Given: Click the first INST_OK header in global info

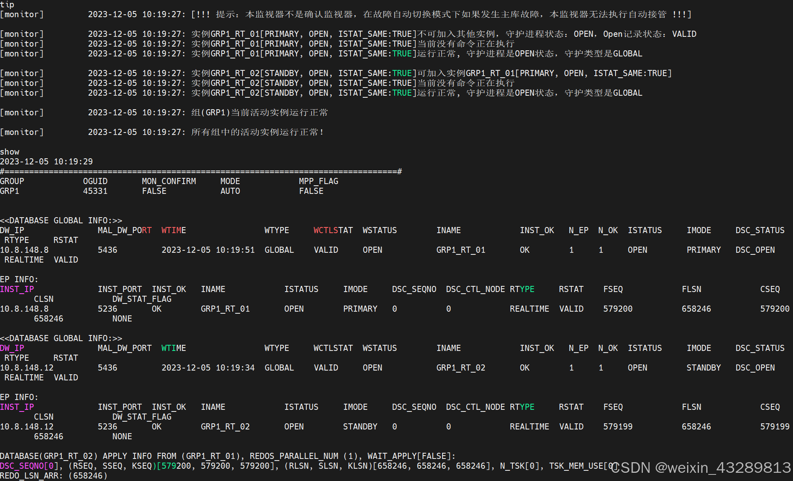Looking at the screenshot, I should (537, 230).
